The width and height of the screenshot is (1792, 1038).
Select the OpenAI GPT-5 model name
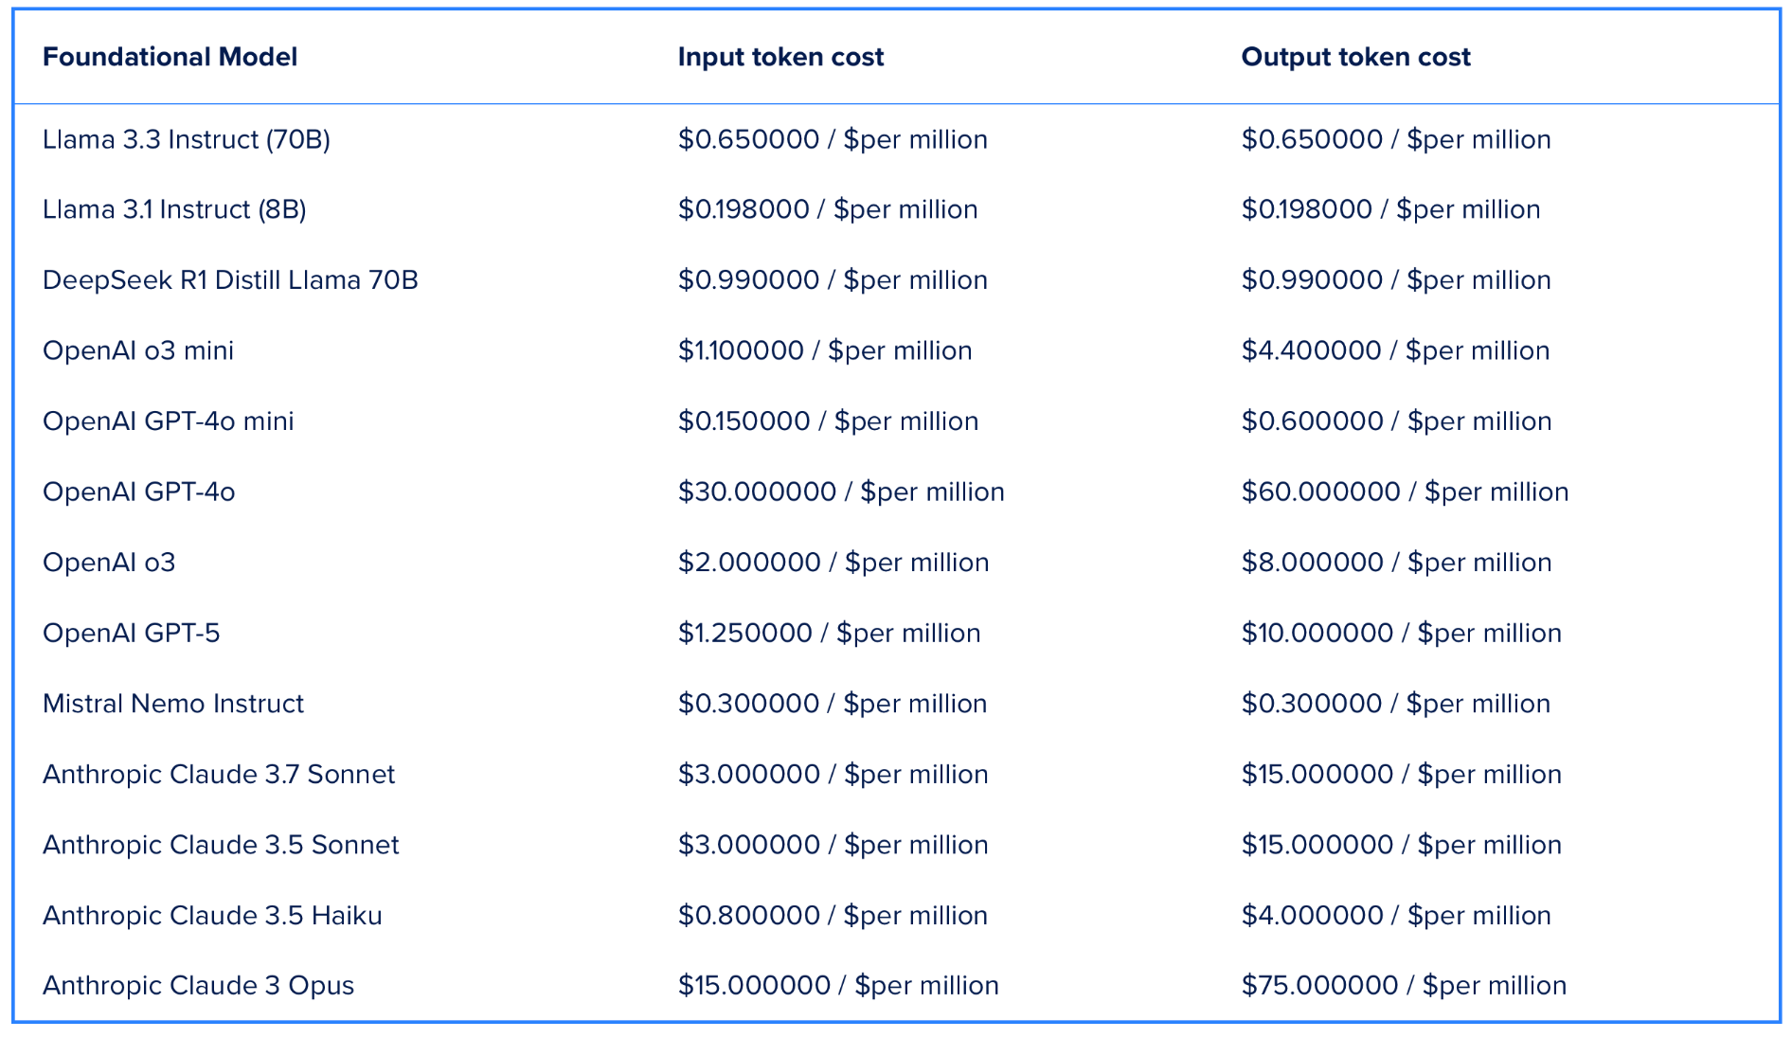(x=132, y=633)
